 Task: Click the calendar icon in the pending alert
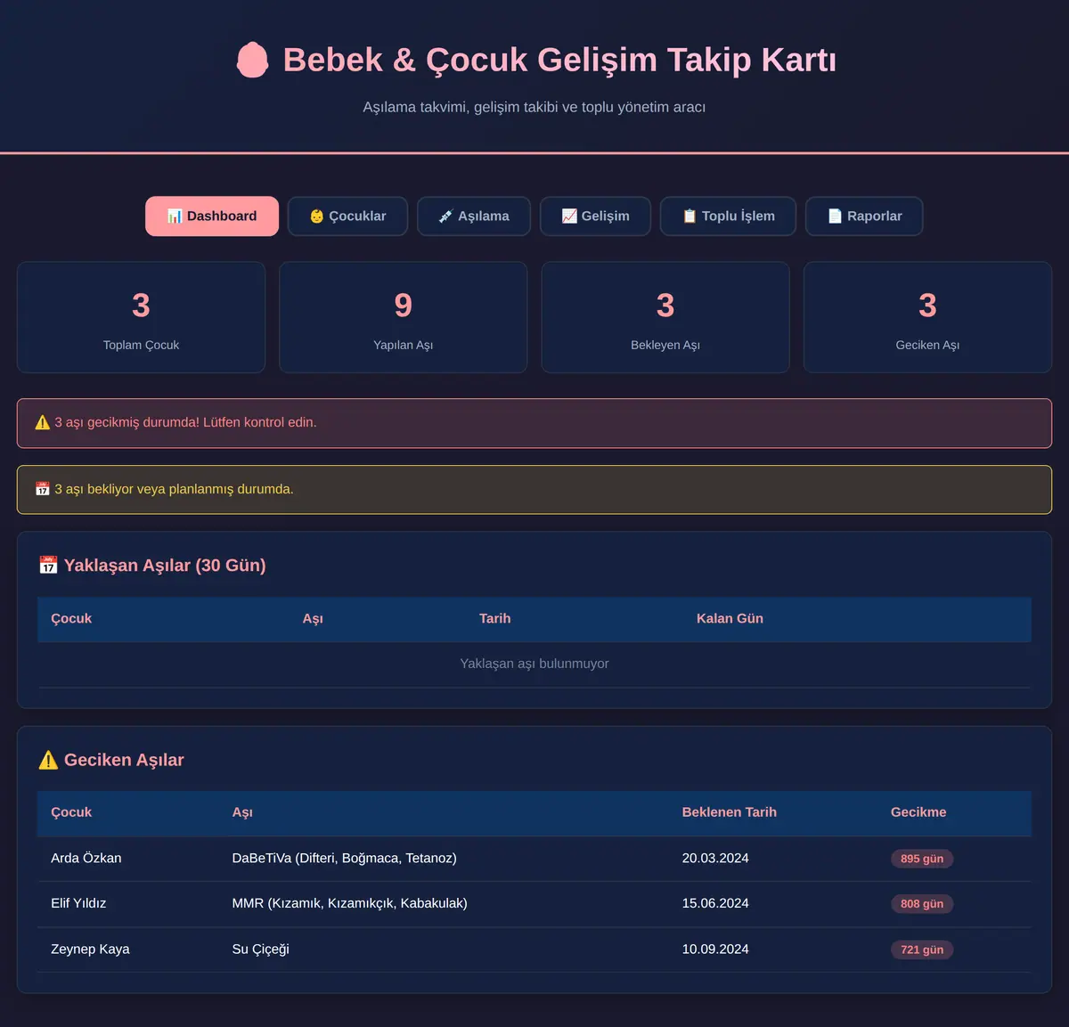tap(43, 489)
